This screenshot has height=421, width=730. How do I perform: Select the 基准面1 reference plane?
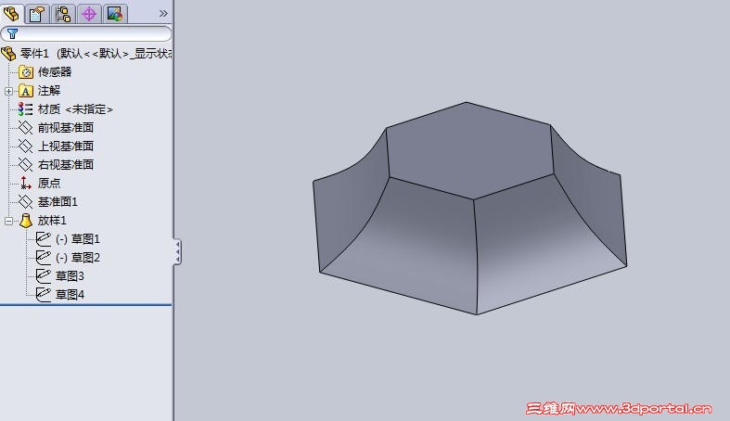[58, 202]
